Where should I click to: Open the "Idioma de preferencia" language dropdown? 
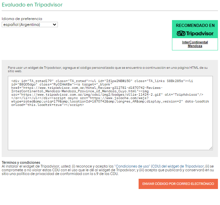point(30,25)
